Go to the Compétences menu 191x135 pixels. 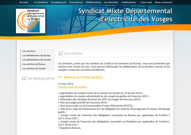pos(59,2)
